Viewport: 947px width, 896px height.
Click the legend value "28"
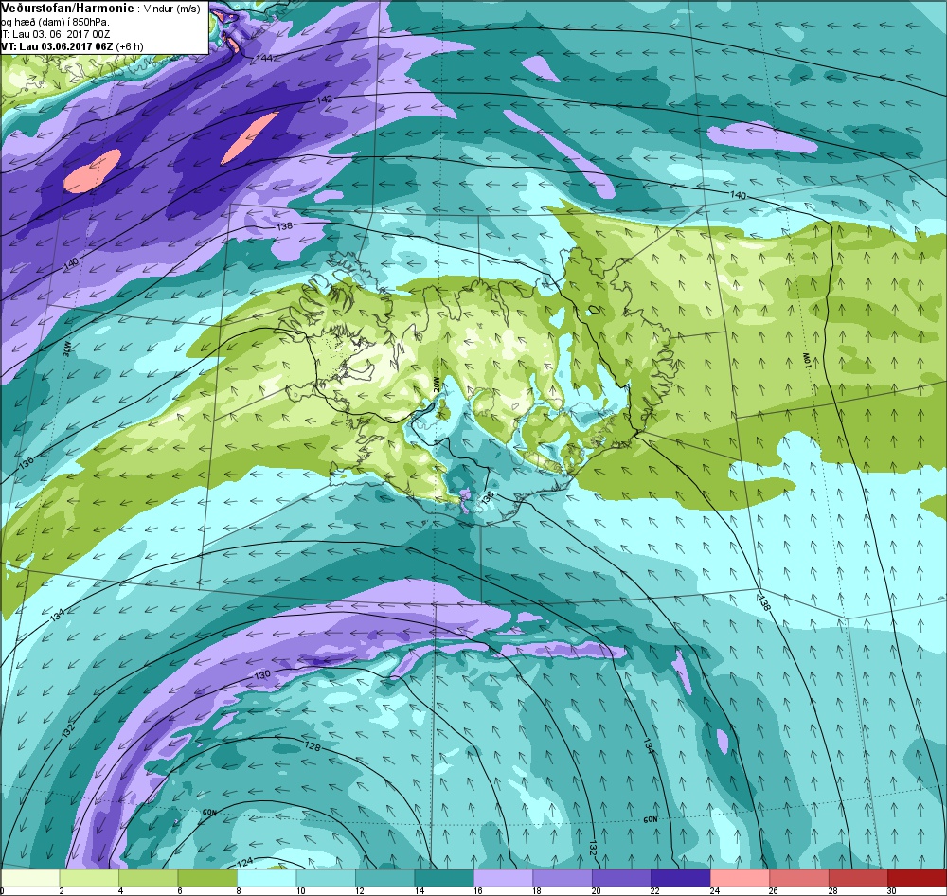(x=832, y=890)
